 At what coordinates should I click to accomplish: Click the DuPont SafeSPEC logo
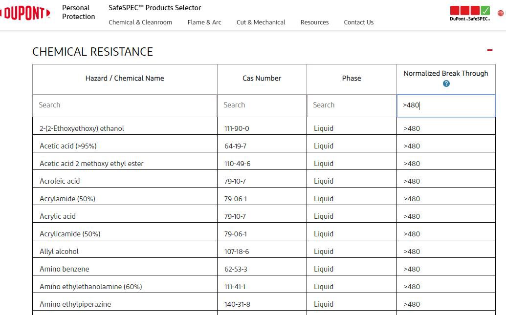(470, 13)
